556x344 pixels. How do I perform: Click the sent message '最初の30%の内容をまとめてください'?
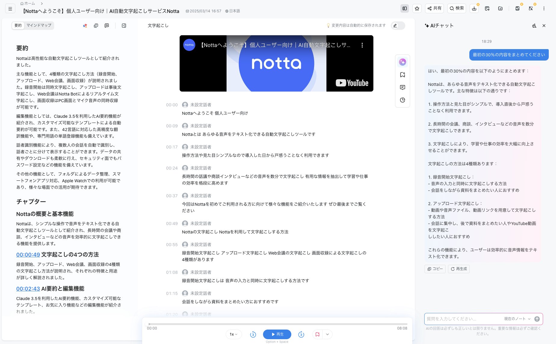pyautogui.click(x=509, y=55)
